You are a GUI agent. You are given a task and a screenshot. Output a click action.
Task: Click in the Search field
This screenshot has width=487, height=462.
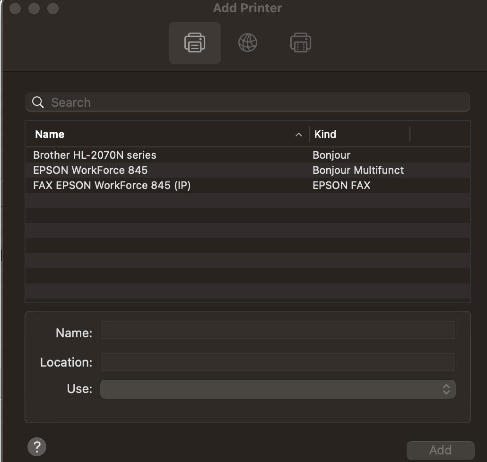(248, 102)
